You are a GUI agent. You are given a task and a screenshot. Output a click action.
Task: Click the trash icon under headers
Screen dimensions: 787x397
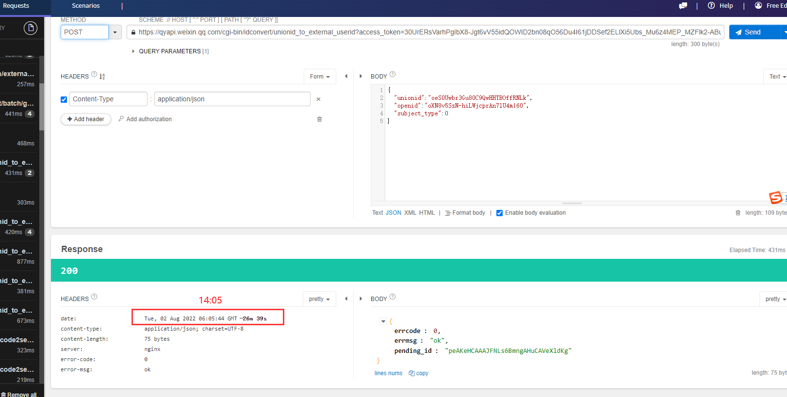[319, 119]
